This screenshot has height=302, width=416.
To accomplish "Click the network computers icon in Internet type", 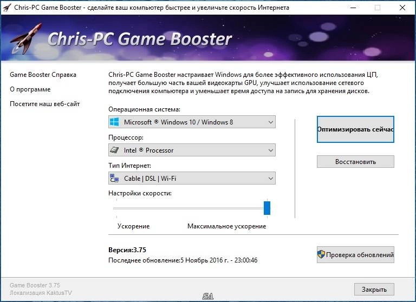I will click(114, 178).
